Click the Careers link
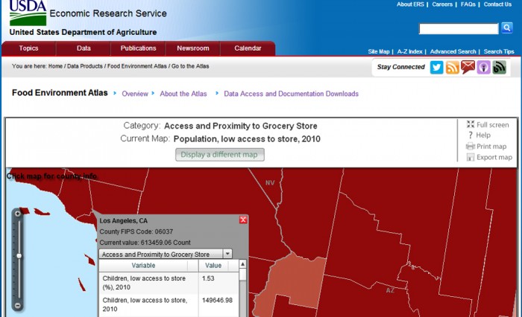Viewport: 522px width, 317px height. tap(442, 4)
